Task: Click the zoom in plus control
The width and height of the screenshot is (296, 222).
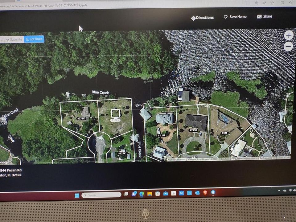Action: (289, 35)
